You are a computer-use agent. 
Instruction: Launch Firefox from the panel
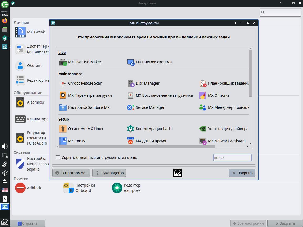tap(5, 21)
